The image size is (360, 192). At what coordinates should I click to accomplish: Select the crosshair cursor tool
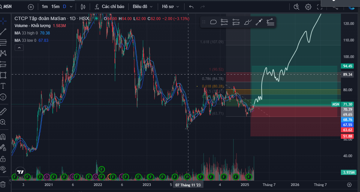click(x=3, y=21)
